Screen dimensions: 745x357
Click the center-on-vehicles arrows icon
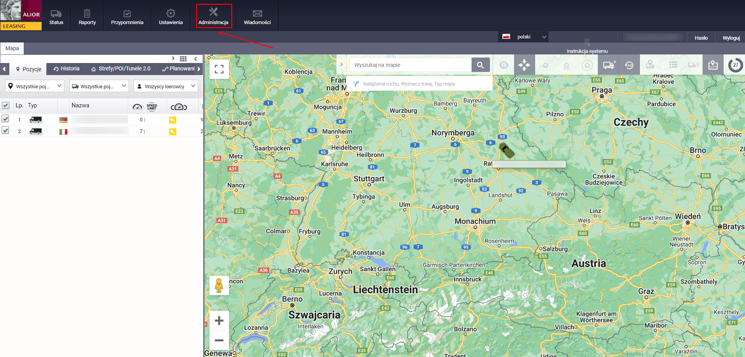tap(524, 65)
